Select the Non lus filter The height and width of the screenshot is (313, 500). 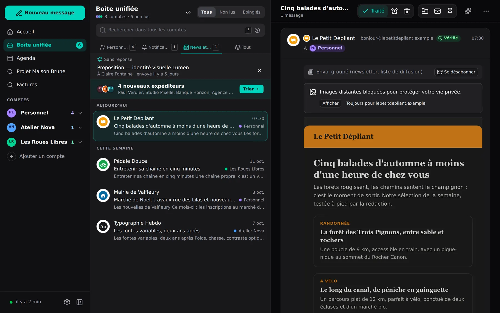tap(227, 12)
